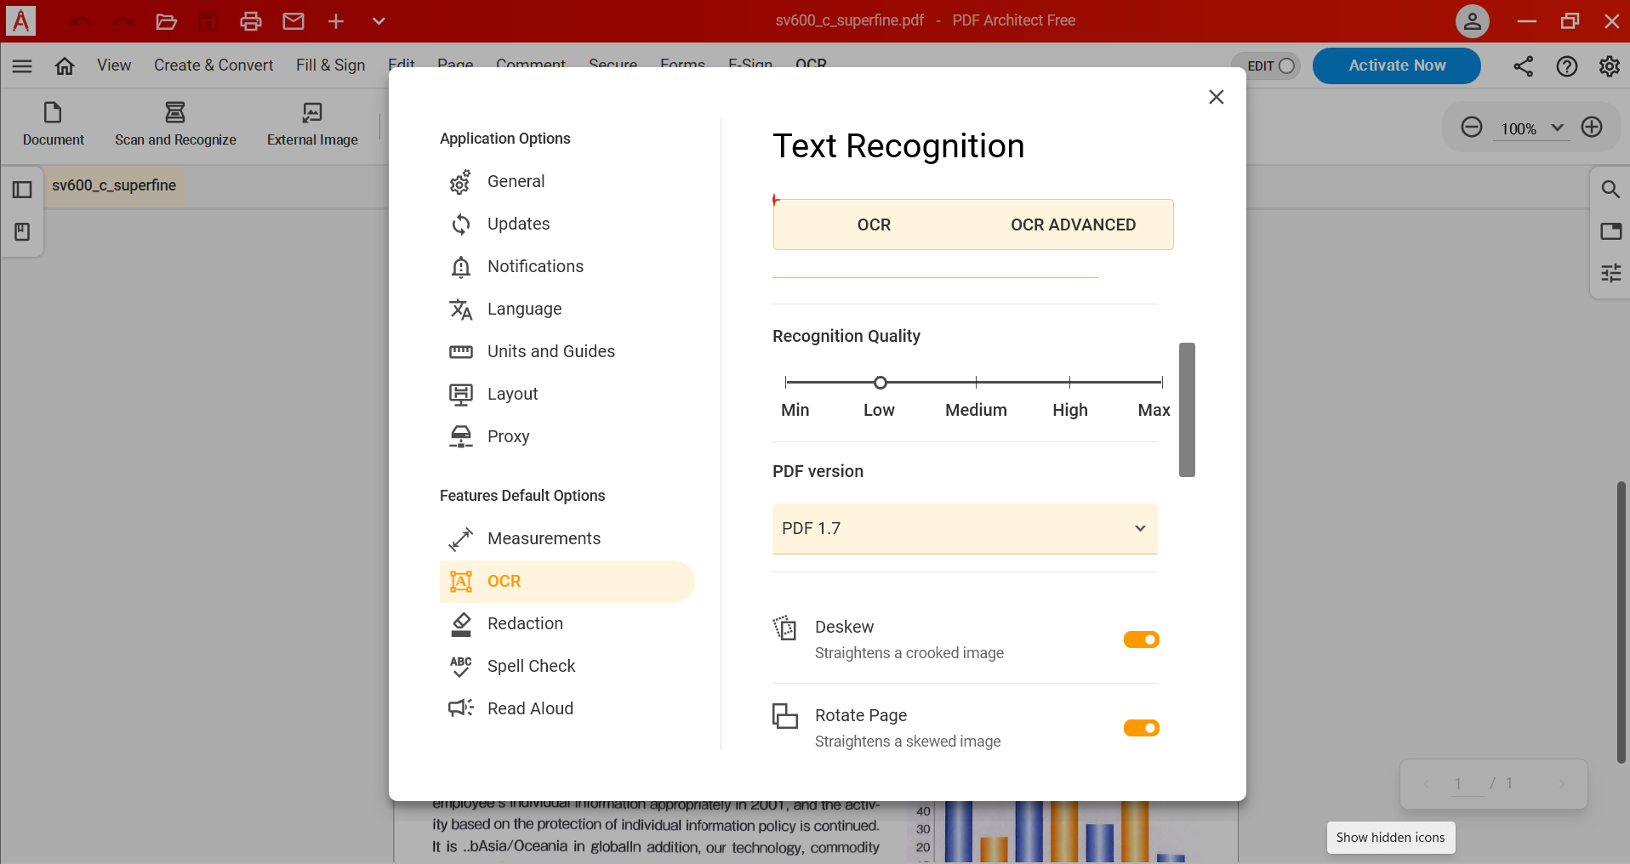The width and height of the screenshot is (1630, 864).
Task: Open the search panel on the right sidebar
Action: (1610, 190)
